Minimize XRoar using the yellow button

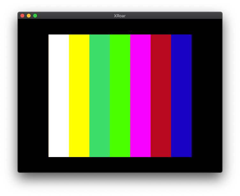coord(29,16)
